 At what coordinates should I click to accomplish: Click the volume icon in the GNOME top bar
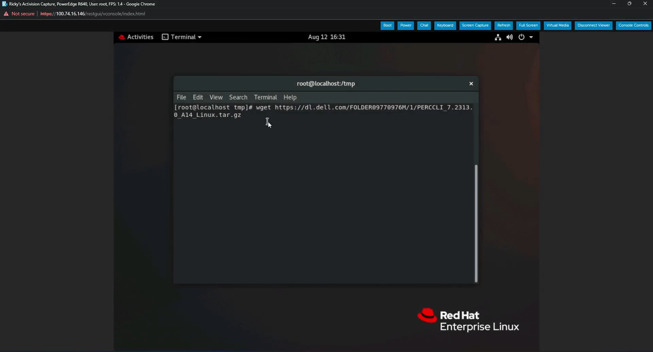(x=509, y=37)
